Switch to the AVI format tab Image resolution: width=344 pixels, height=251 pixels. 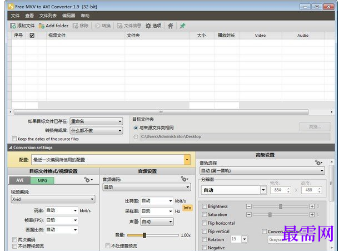coord(20,180)
